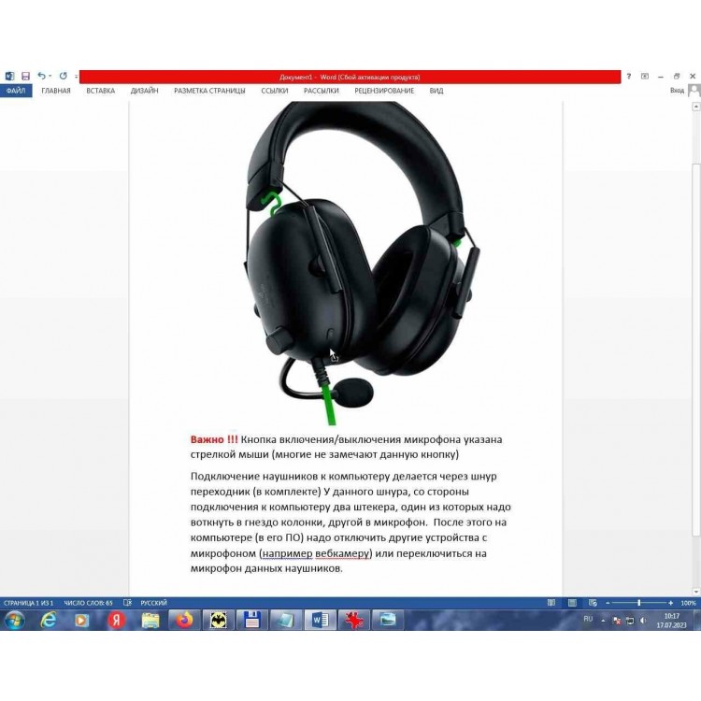
Task: Click the account avatar picture
Action: point(694,91)
